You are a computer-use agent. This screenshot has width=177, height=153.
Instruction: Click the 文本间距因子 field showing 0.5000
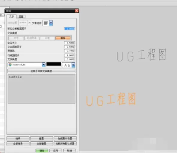pos(69,47)
